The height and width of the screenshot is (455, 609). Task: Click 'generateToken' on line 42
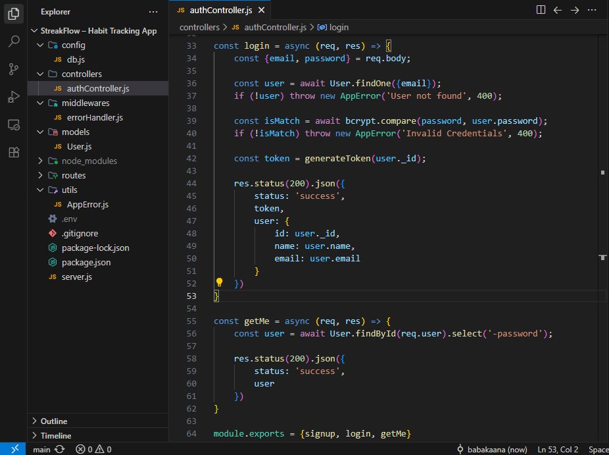(x=337, y=159)
